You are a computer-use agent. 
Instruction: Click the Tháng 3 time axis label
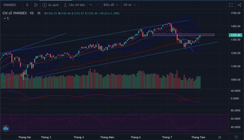[x=46, y=137]
